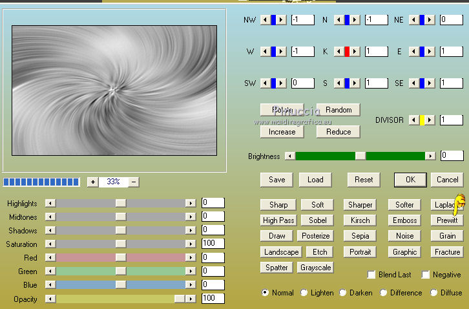The image size is (469, 309).
Task: Decrease the S kernel value arrow
Action: [x=339, y=83]
